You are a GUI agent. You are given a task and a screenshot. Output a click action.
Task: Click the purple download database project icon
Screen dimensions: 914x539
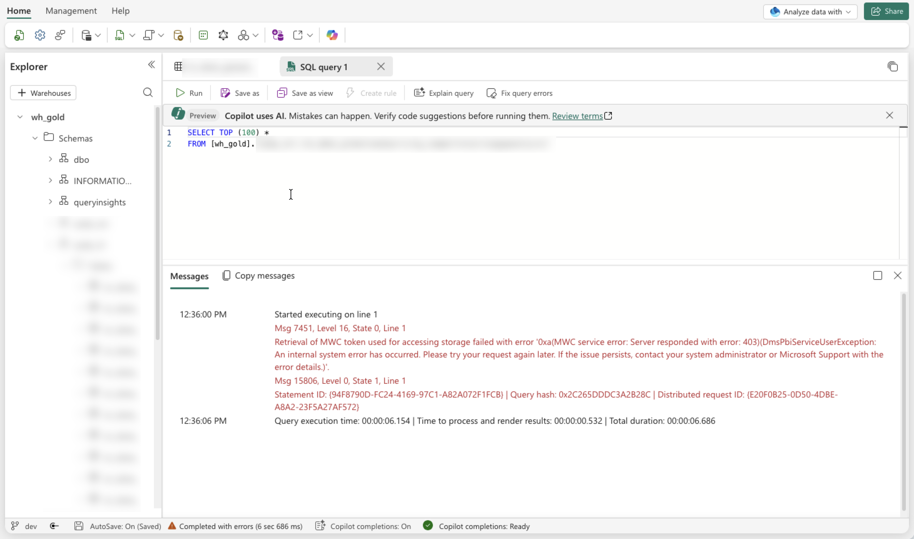point(278,35)
